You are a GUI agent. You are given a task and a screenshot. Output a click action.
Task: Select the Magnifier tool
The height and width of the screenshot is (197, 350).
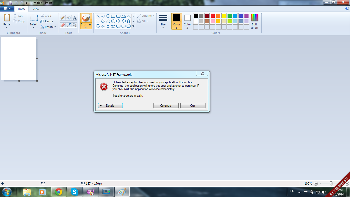(75, 25)
